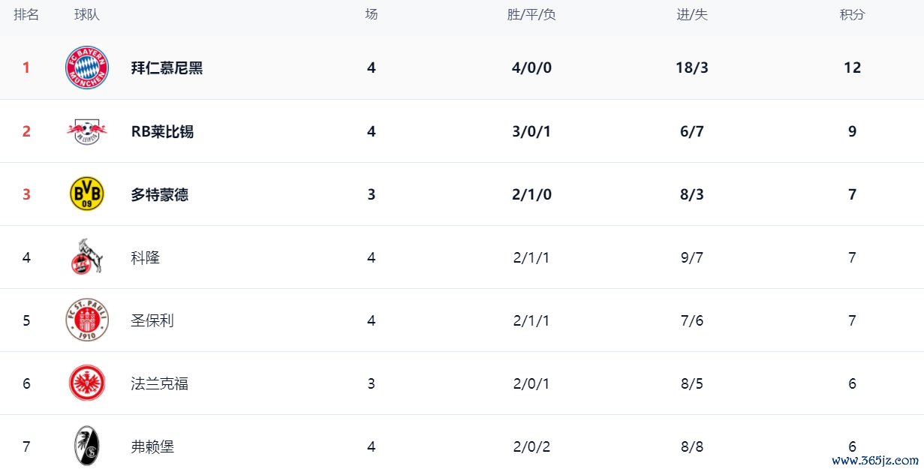Image resolution: width=924 pixels, height=472 pixels.
Task: Click the 胜/平/负 column header
Action: [531, 15]
